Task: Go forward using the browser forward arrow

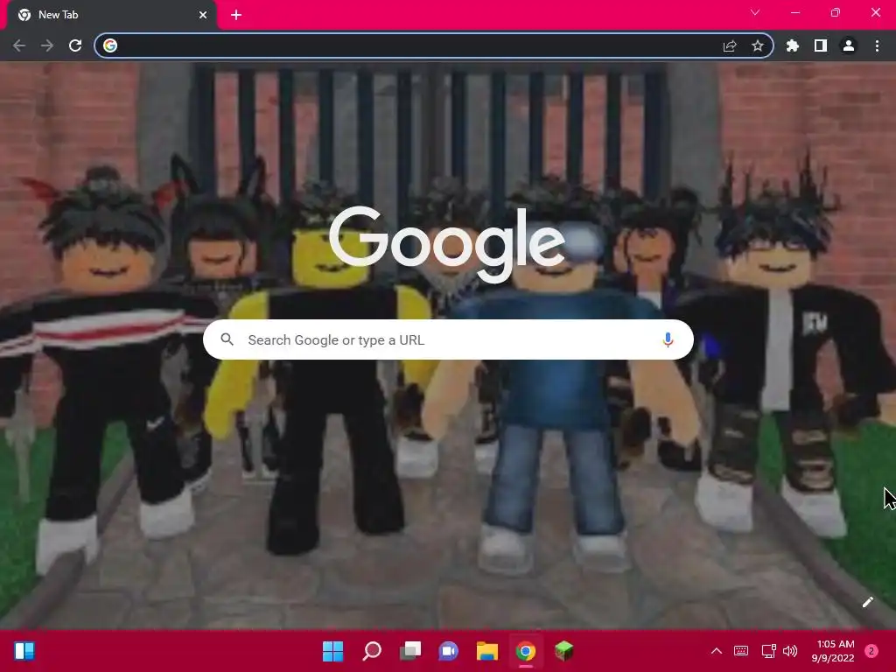Action: [x=47, y=45]
